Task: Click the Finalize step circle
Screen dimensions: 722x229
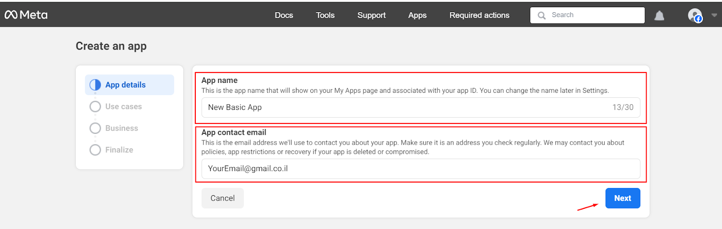Action: point(95,150)
